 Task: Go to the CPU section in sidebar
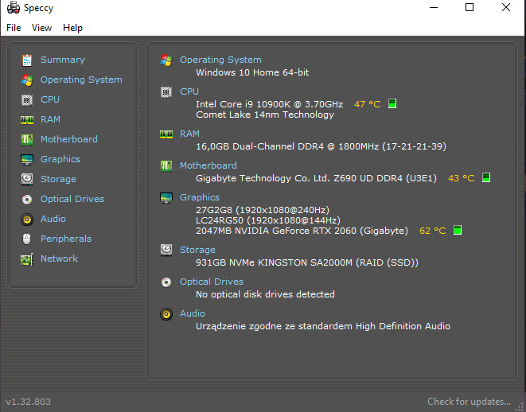50,99
